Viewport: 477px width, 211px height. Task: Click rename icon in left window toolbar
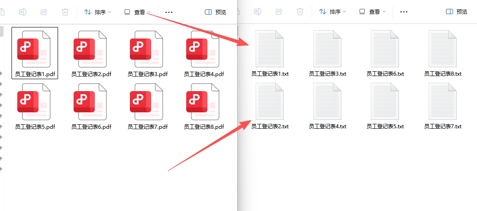tap(23, 12)
